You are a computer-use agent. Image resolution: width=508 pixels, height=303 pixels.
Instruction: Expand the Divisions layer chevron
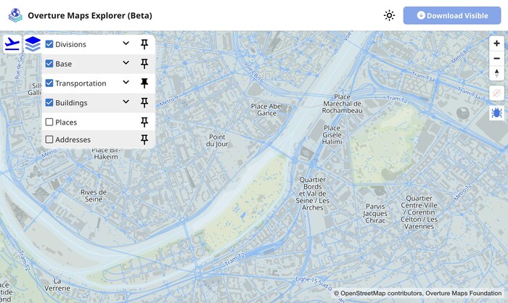click(126, 43)
